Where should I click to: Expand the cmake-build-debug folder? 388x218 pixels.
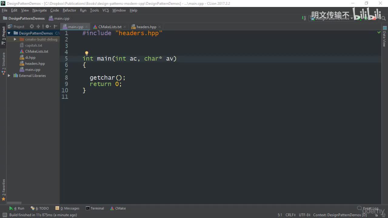coord(15,39)
